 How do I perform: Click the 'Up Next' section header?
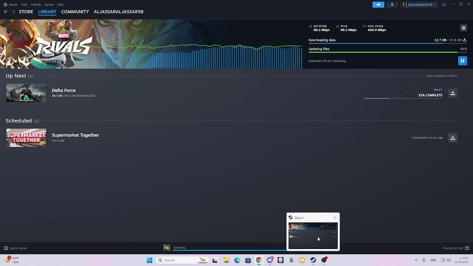tap(20, 76)
